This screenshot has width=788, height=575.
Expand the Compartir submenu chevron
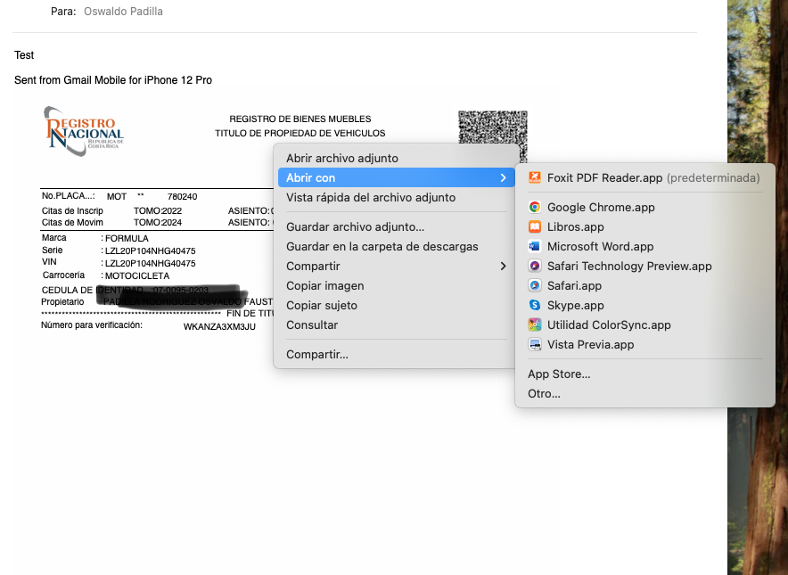[x=503, y=267]
